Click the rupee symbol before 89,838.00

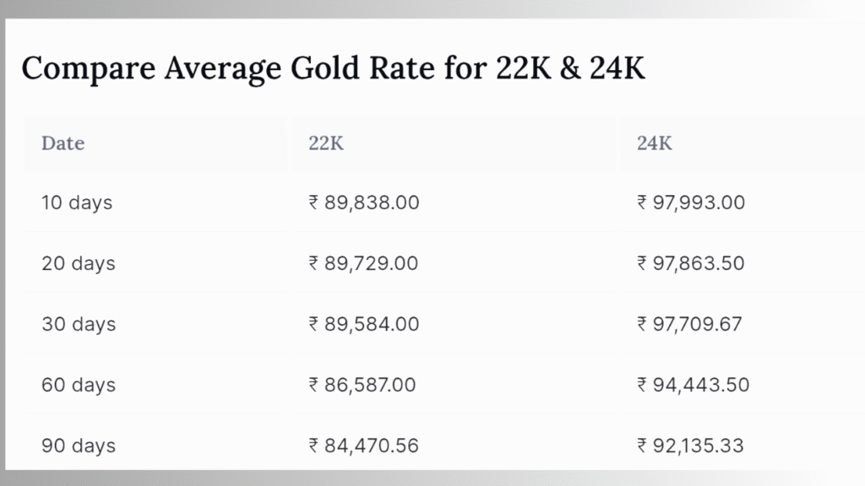click(313, 202)
